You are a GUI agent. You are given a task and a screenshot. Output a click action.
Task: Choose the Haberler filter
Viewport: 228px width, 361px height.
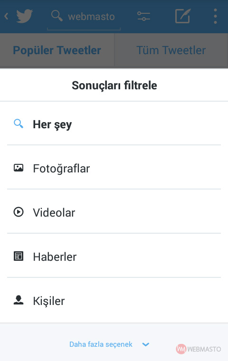pyautogui.click(x=114, y=256)
